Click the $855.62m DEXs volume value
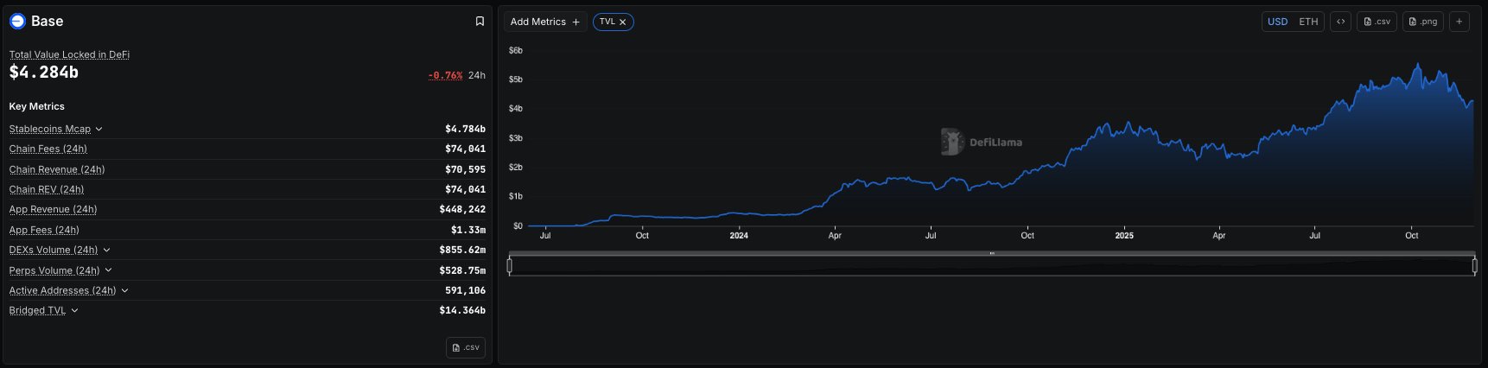This screenshot has height=368, width=1488. tap(462, 250)
